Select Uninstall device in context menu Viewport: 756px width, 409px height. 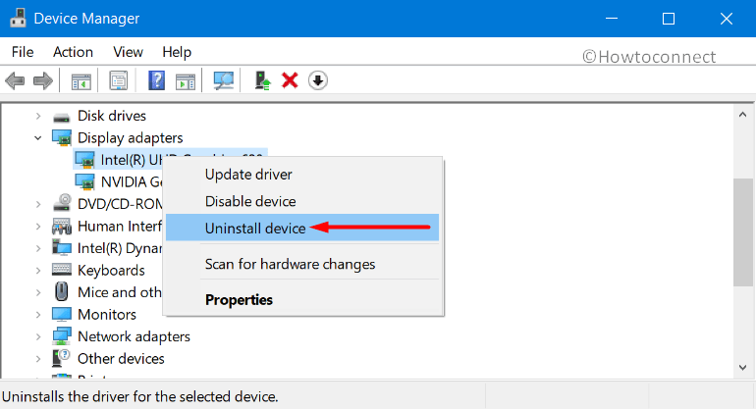coord(302,228)
